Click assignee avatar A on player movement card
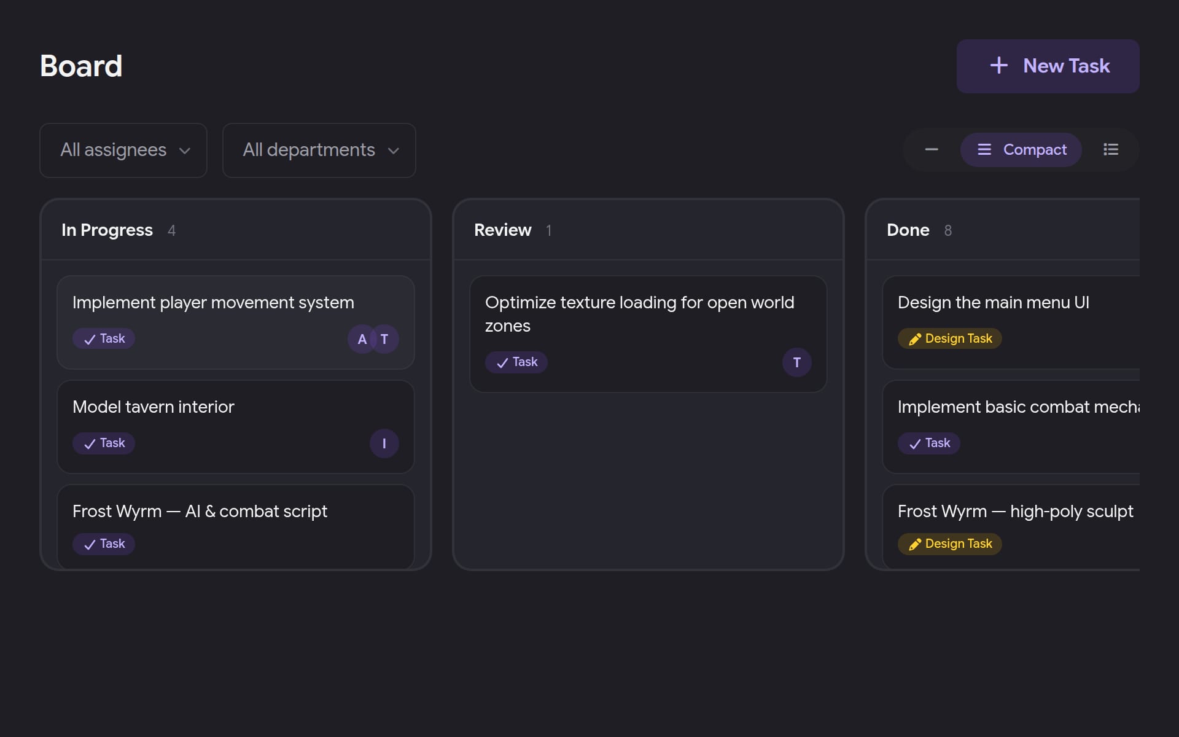Screen dimensions: 1179x737 (362, 339)
